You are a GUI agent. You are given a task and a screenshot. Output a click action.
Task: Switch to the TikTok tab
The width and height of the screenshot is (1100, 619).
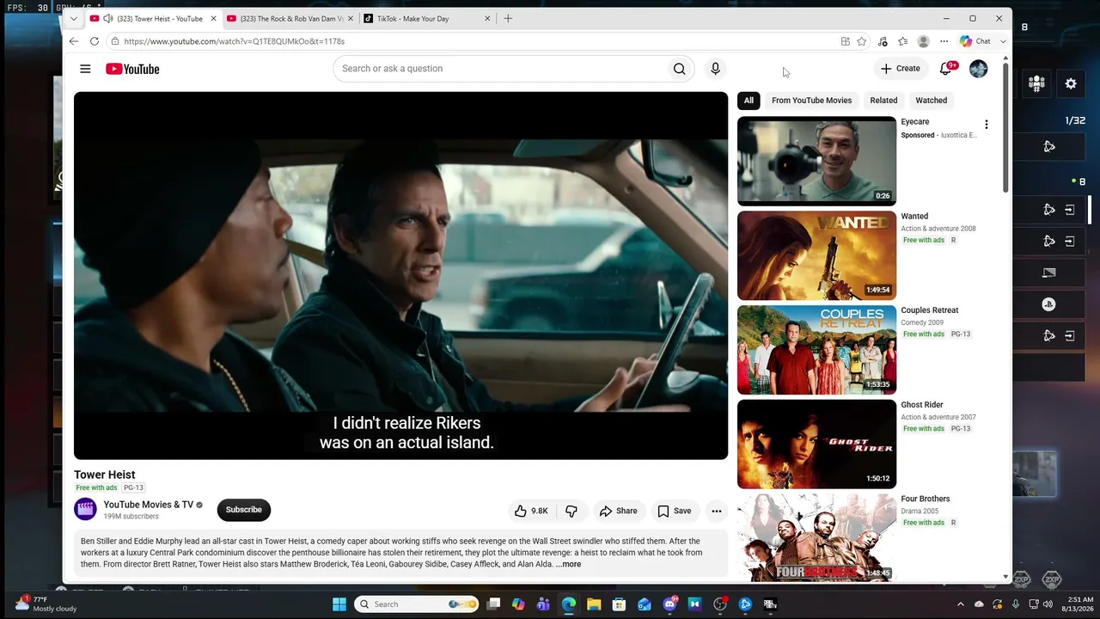(x=426, y=19)
